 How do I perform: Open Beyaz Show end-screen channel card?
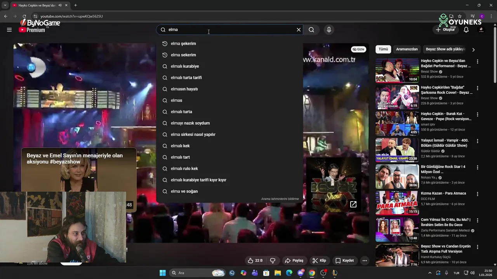334,184
